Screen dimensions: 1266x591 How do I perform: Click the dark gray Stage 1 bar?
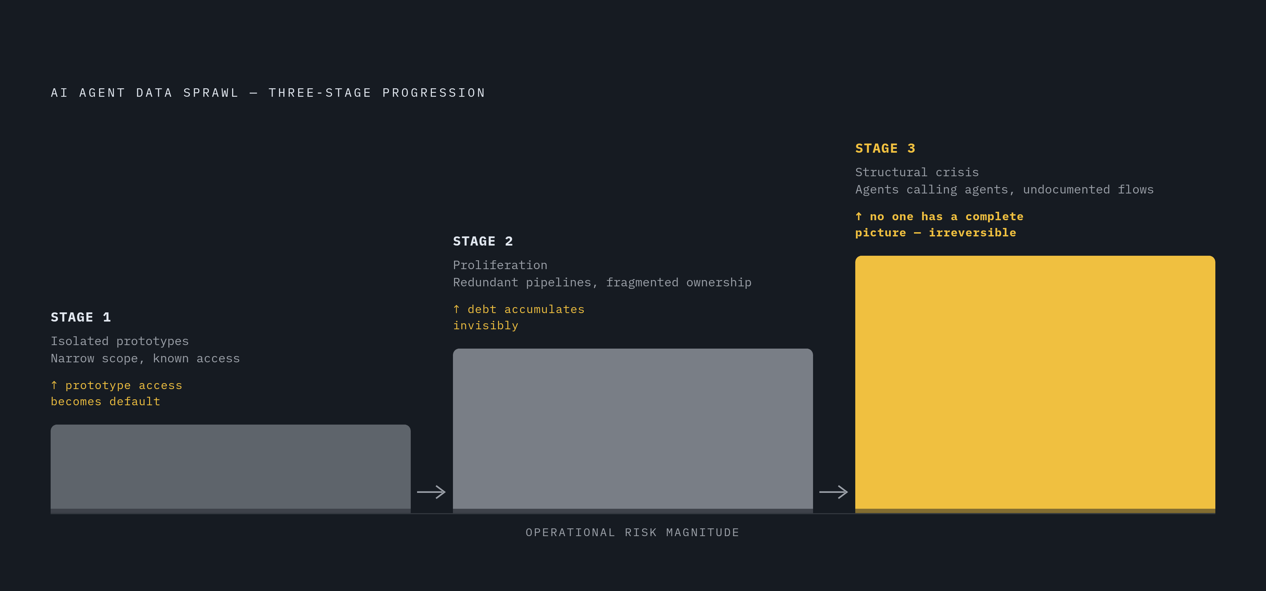point(230,469)
